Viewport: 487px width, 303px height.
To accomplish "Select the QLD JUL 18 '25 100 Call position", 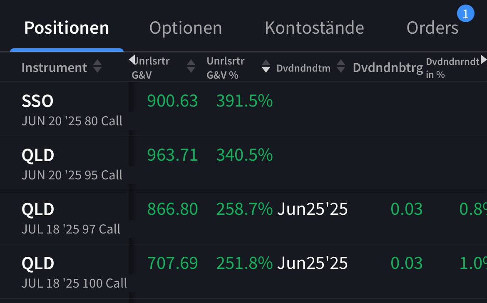I will coord(74,271).
